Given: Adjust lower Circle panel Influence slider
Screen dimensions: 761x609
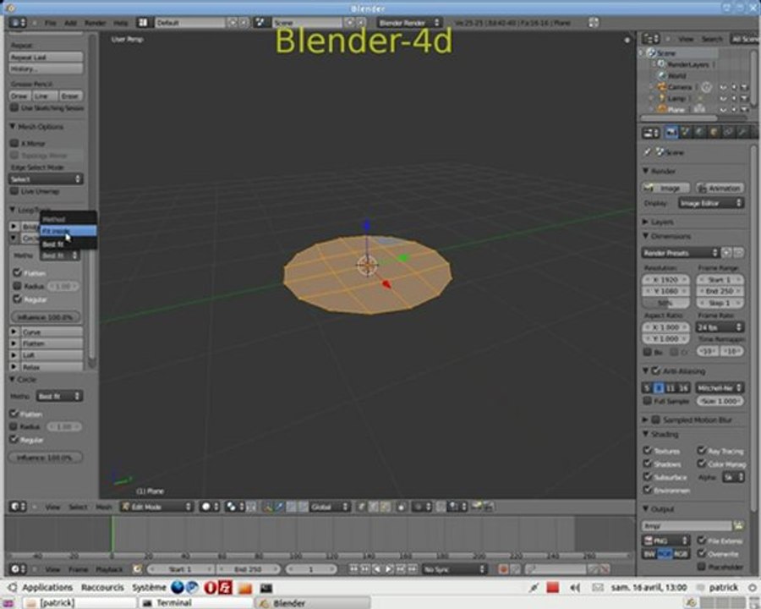Looking at the screenshot, I should [45, 458].
